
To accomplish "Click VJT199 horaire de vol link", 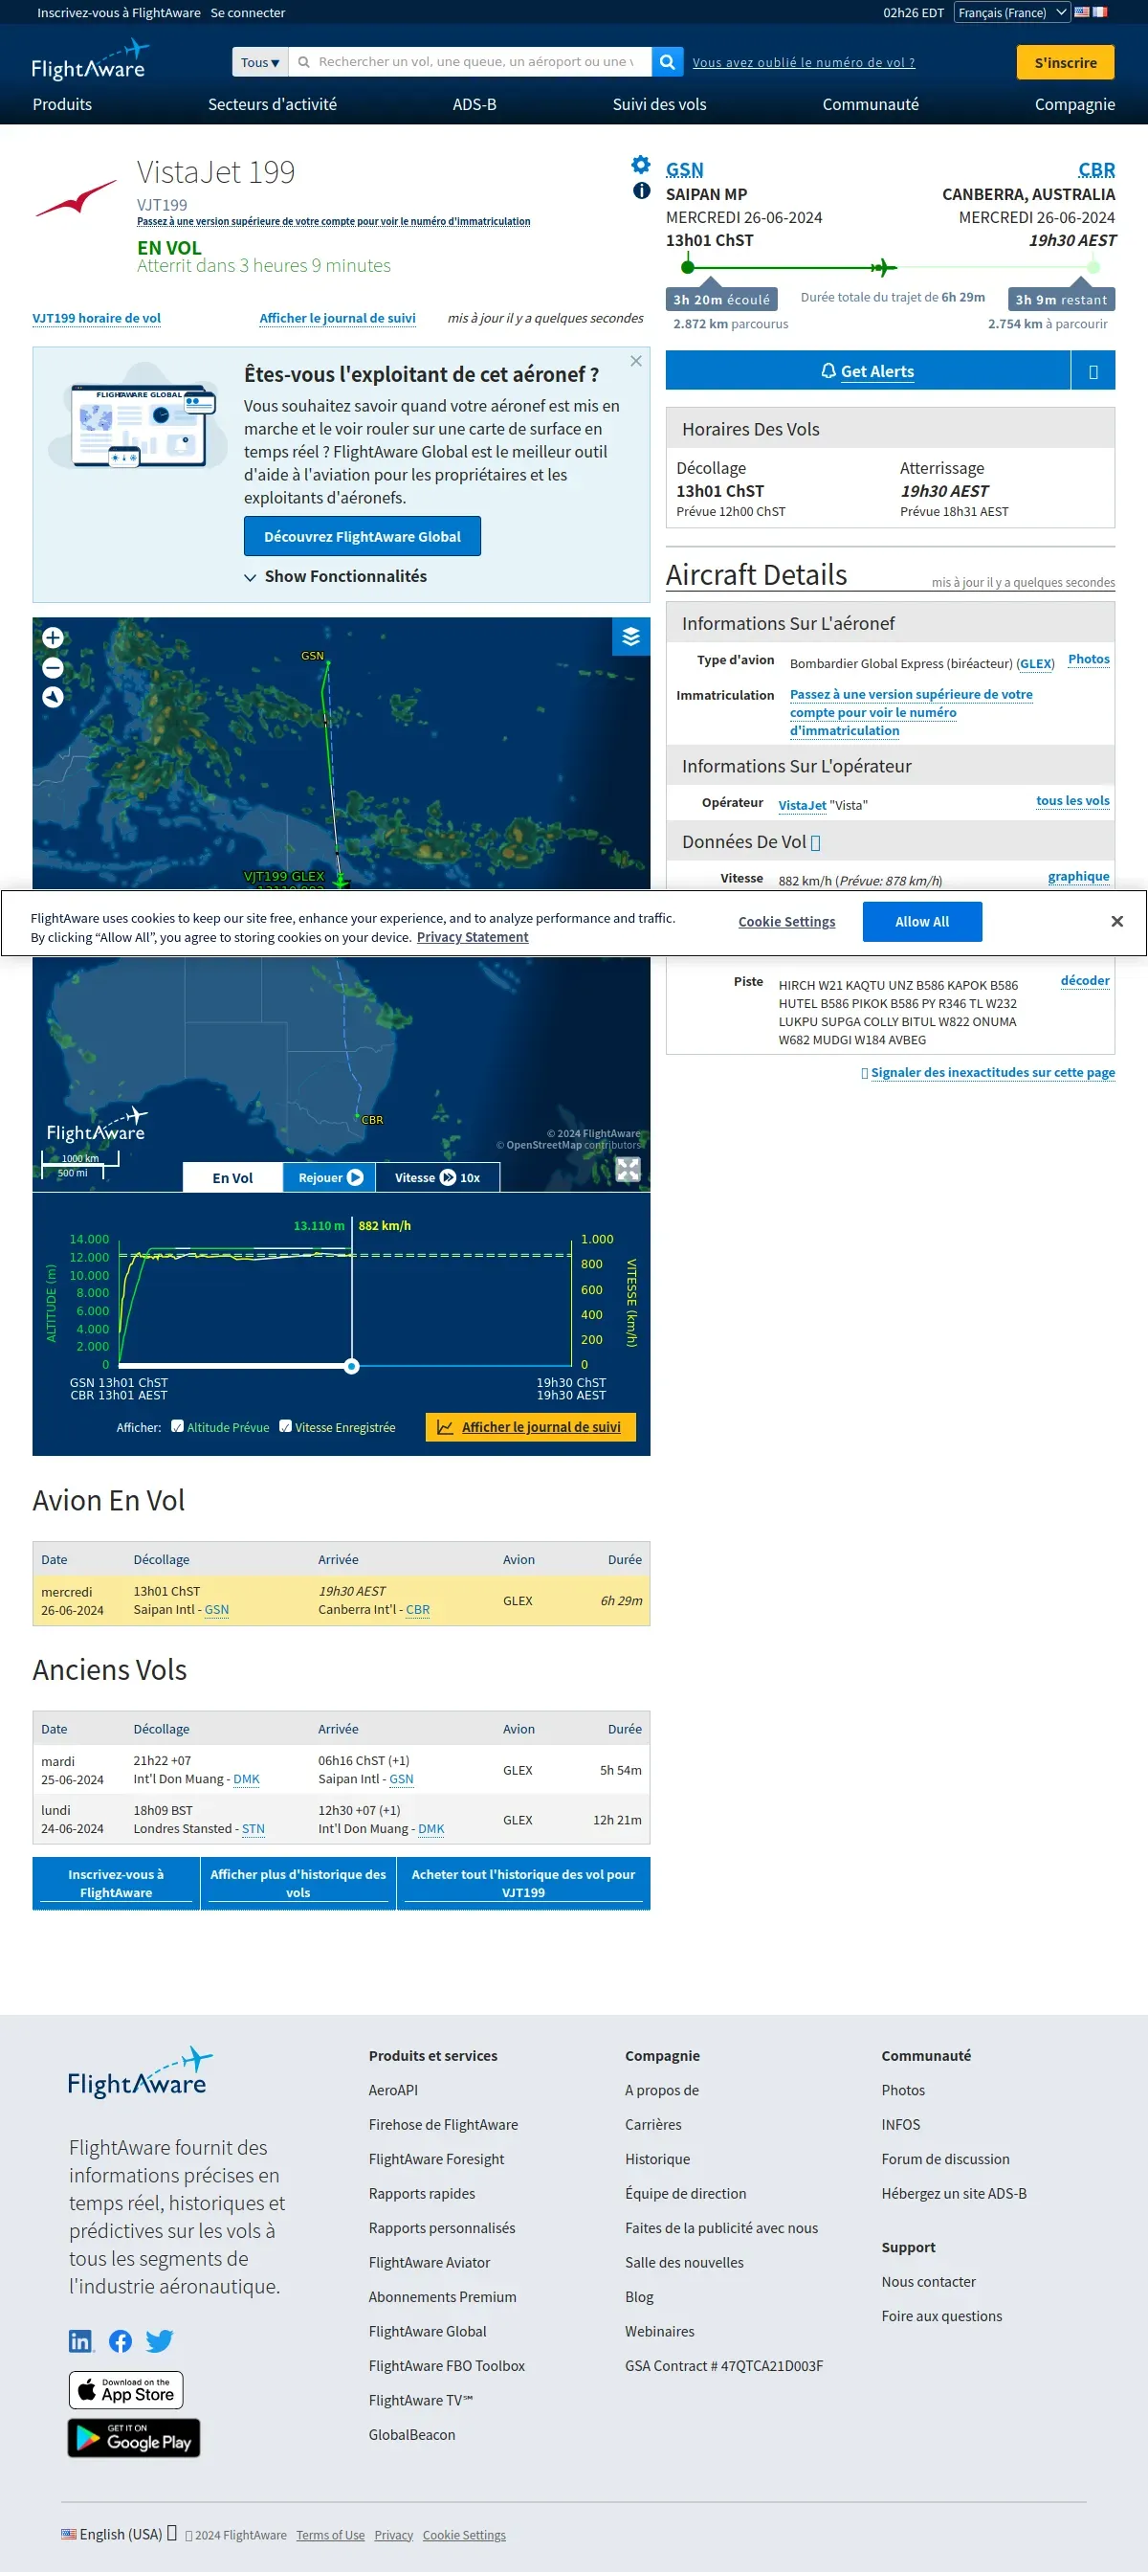I will pos(96,319).
